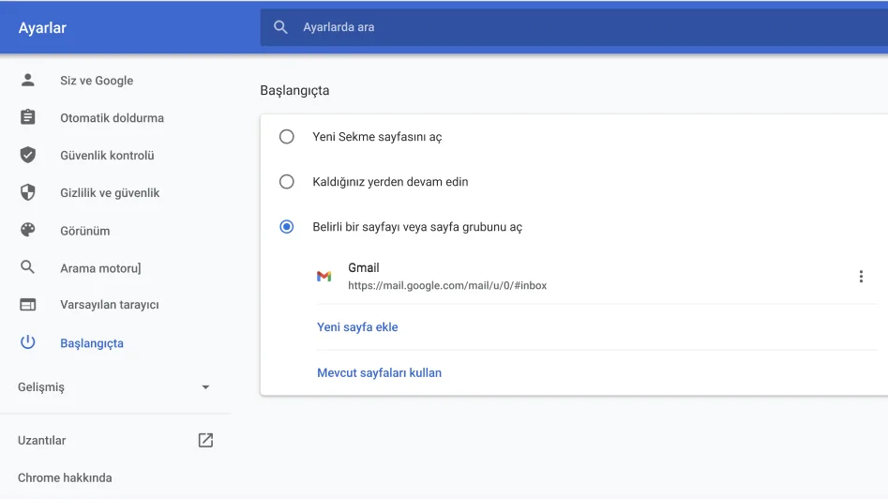Screen dimensions: 888x499
Task: Choose the Kaldığınız yerden devam edin option
Action: 287,182
